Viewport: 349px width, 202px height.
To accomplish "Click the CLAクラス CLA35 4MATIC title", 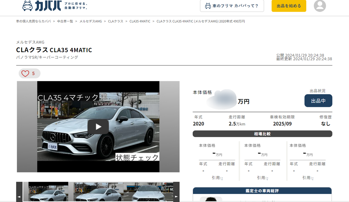I will pos(54,50).
